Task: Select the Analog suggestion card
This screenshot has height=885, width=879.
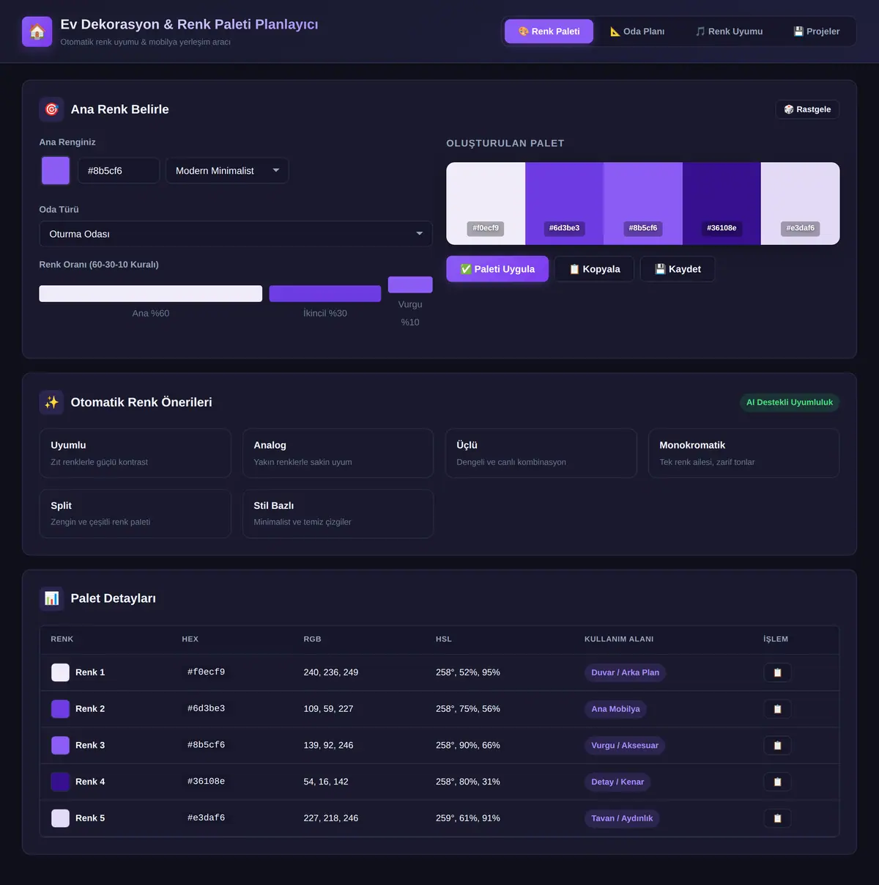Action: click(x=338, y=453)
